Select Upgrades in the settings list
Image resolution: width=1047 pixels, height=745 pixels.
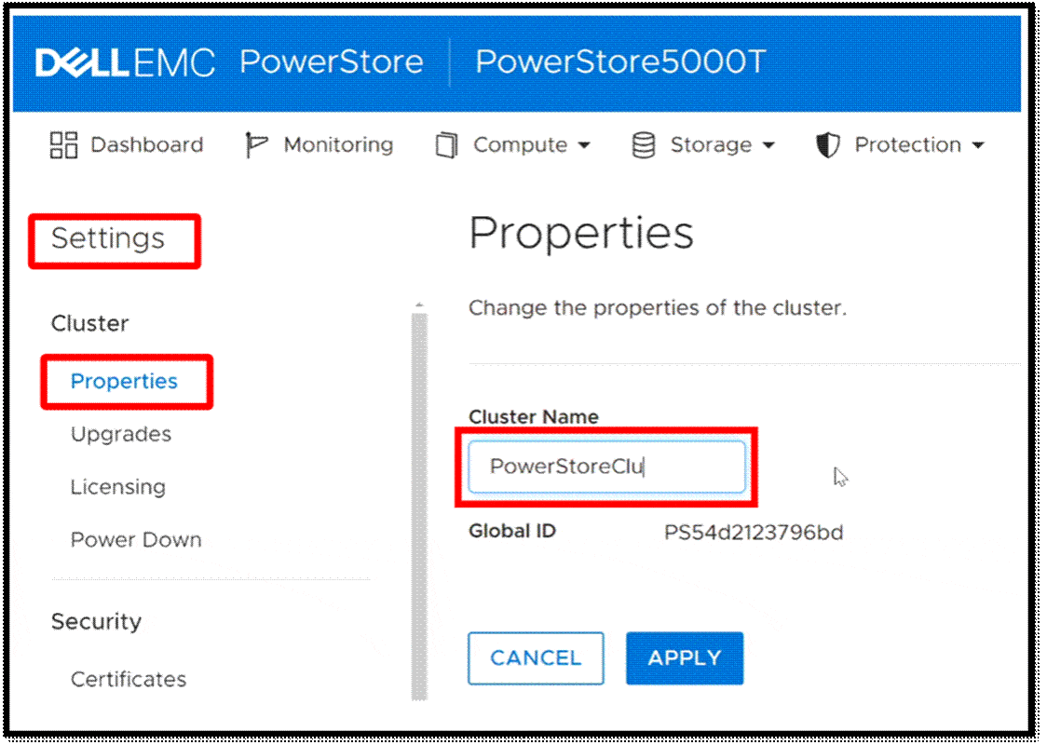point(121,434)
